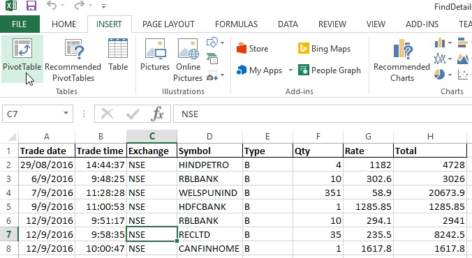Click the Excel application icon

pyautogui.click(x=11, y=6)
